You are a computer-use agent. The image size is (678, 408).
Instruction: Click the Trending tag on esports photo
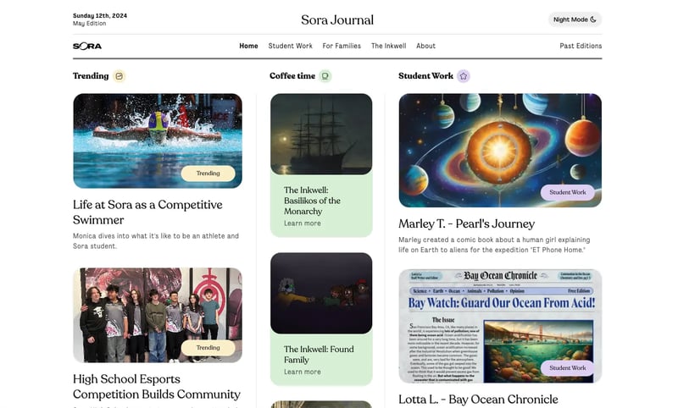[208, 347]
